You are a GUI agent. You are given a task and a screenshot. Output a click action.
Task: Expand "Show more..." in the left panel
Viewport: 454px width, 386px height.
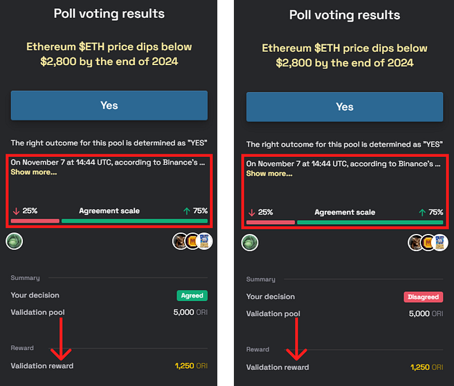click(x=33, y=172)
